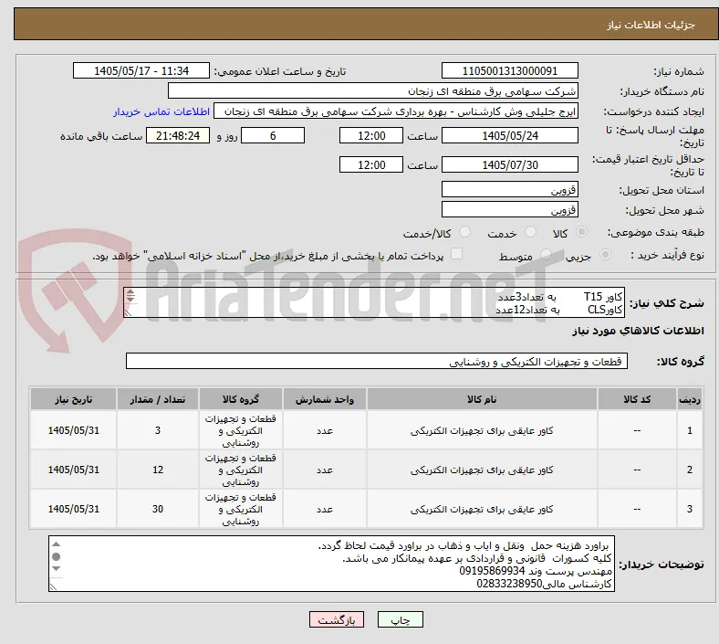
Task: Click the عدد unit in row 2
Action: point(325,470)
